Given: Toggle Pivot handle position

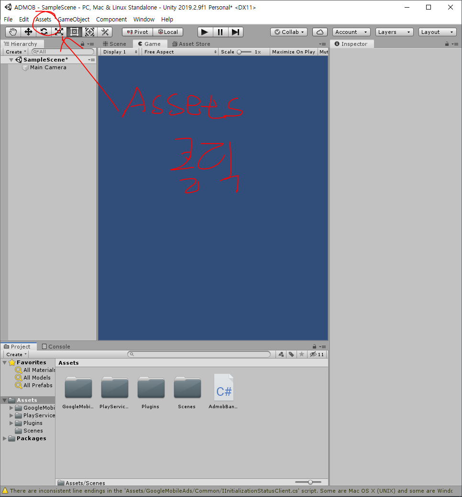Looking at the screenshot, I should tap(137, 32).
